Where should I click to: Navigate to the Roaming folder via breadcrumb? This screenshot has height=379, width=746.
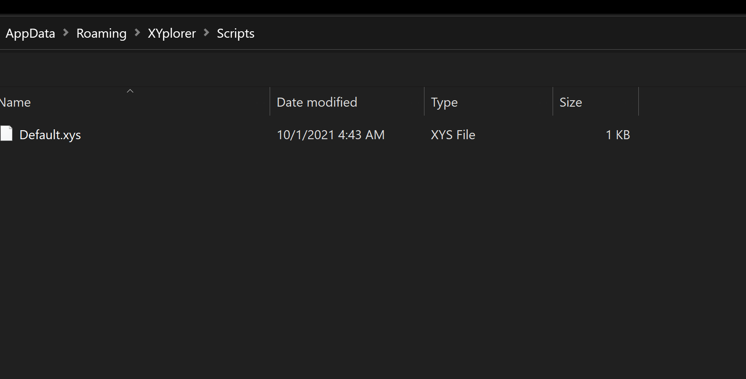(101, 33)
